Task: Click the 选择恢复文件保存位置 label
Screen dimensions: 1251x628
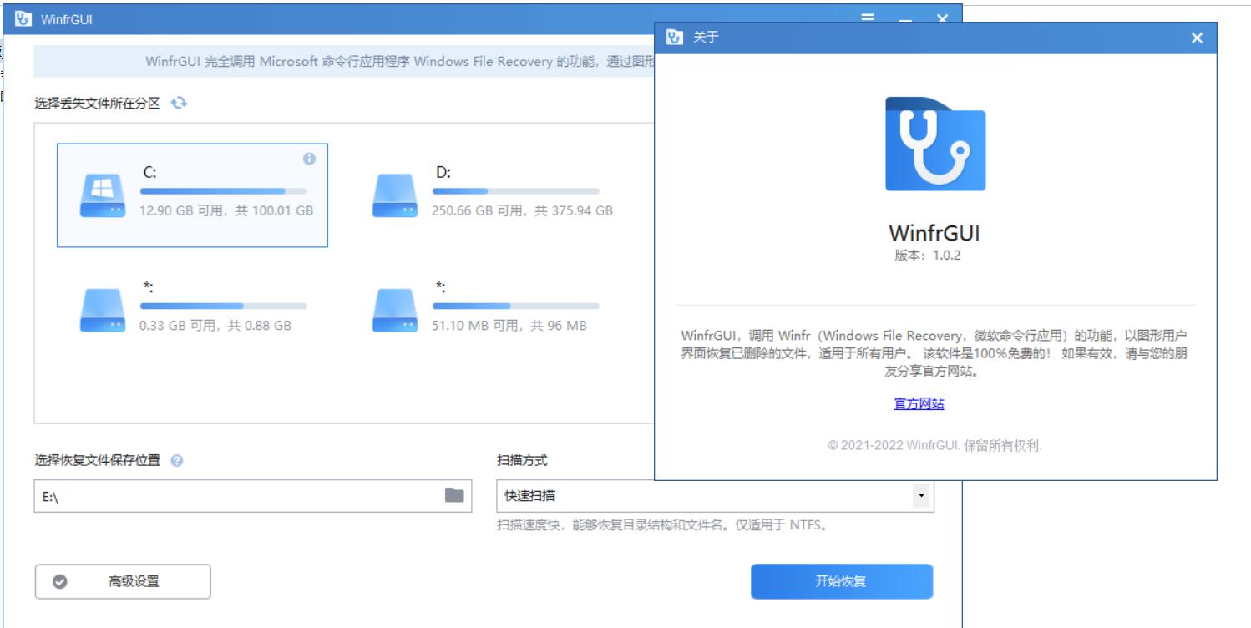Action: [x=97, y=460]
